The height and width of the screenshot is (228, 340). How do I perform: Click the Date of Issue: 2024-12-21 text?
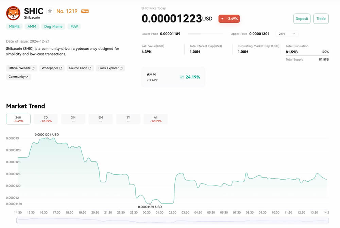click(28, 41)
